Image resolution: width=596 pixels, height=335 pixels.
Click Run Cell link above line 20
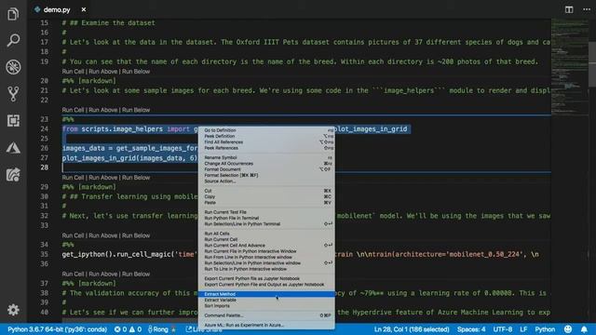click(x=73, y=72)
